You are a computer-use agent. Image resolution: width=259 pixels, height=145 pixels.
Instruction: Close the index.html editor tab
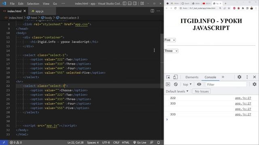click(x=25, y=11)
